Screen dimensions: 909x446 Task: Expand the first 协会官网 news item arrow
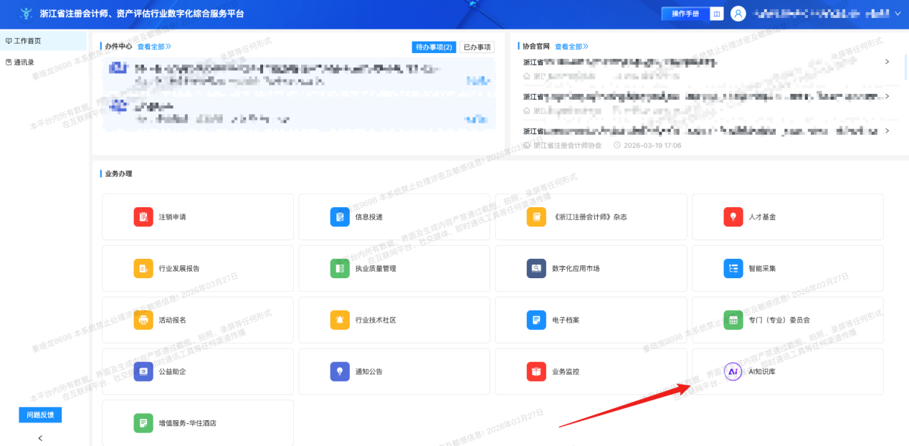(887, 62)
